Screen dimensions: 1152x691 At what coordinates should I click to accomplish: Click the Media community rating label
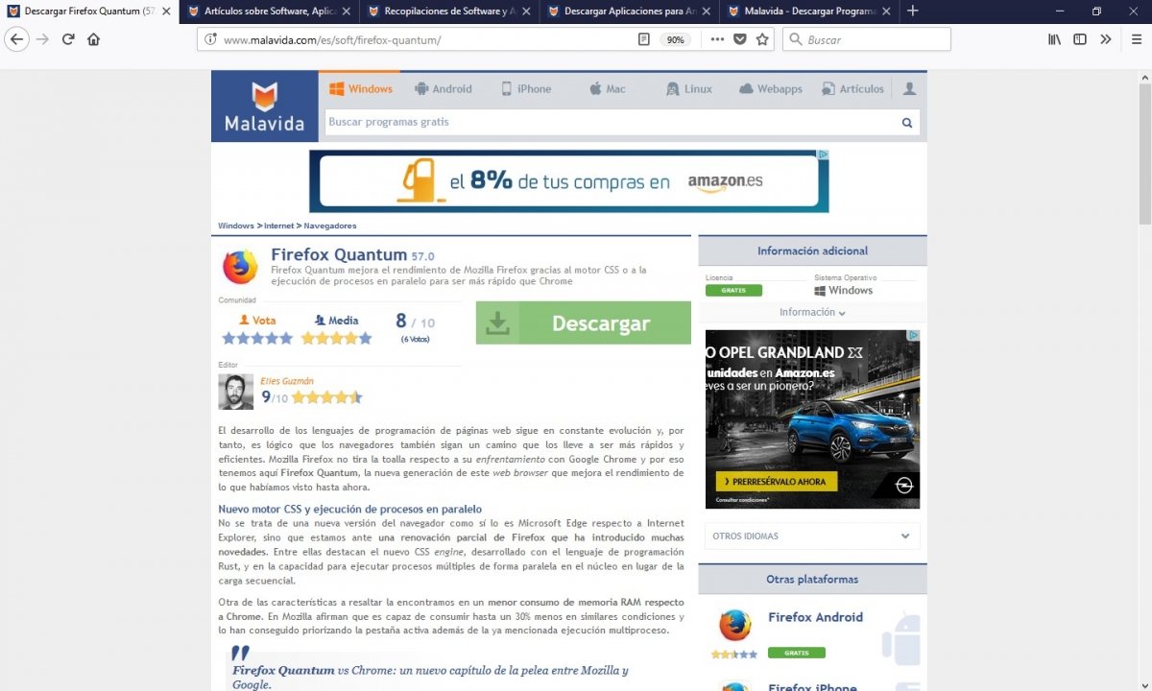point(336,321)
